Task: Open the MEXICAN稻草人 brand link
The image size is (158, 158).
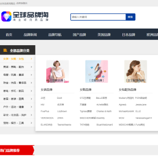Action: 127,125
